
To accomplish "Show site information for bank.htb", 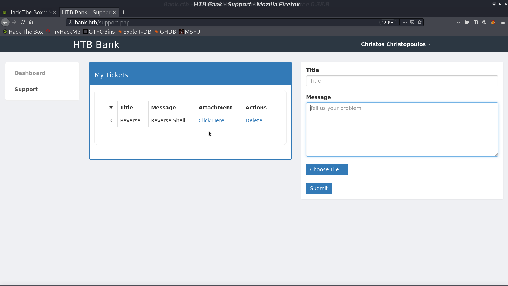I will click(x=71, y=23).
